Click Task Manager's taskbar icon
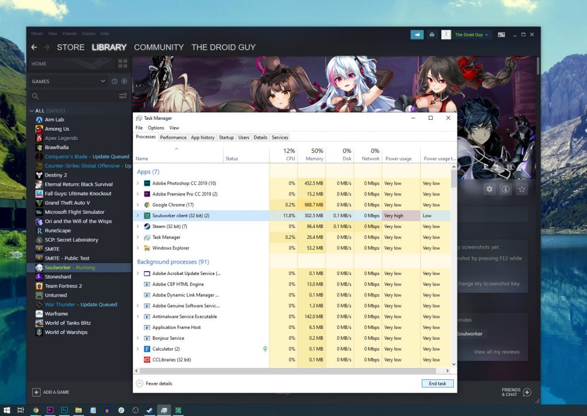This screenshot has height=416, width=587. pyautogui.click(x=163, y=410)
